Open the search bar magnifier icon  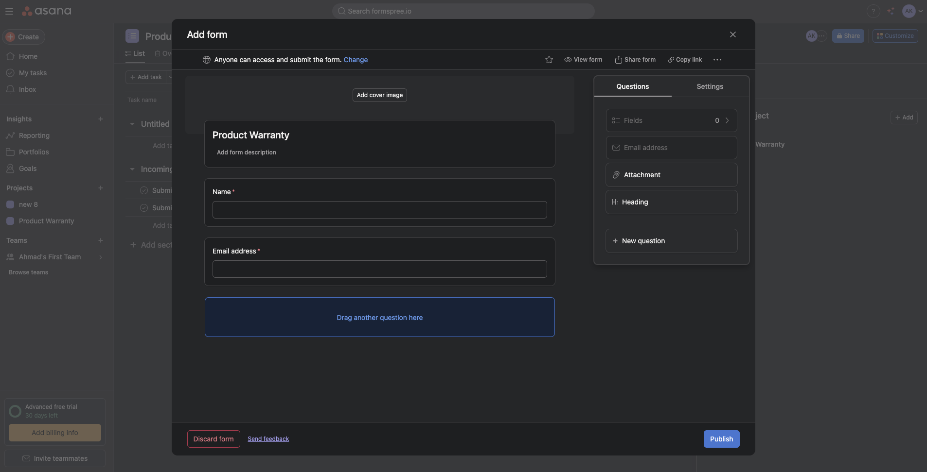tap(342, 11)
